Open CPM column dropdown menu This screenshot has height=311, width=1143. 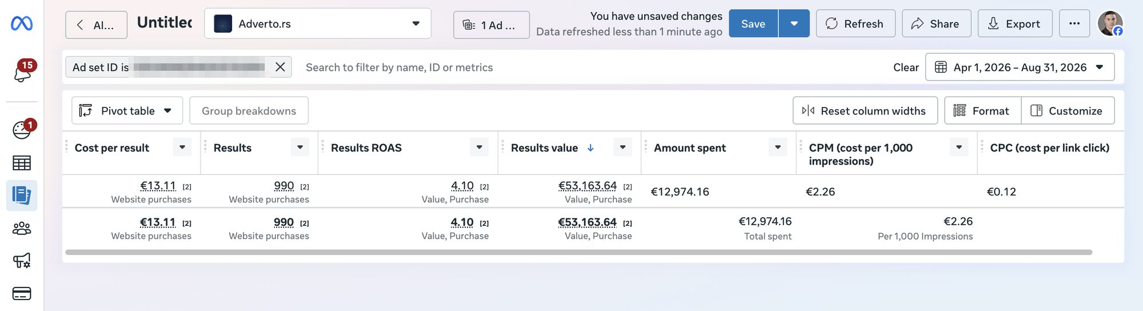(x=959, y=147)
